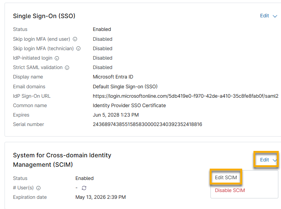281x209 pixels.
Task: Expand the SSO Edit dropdown chevron
Action: point(275,16)
